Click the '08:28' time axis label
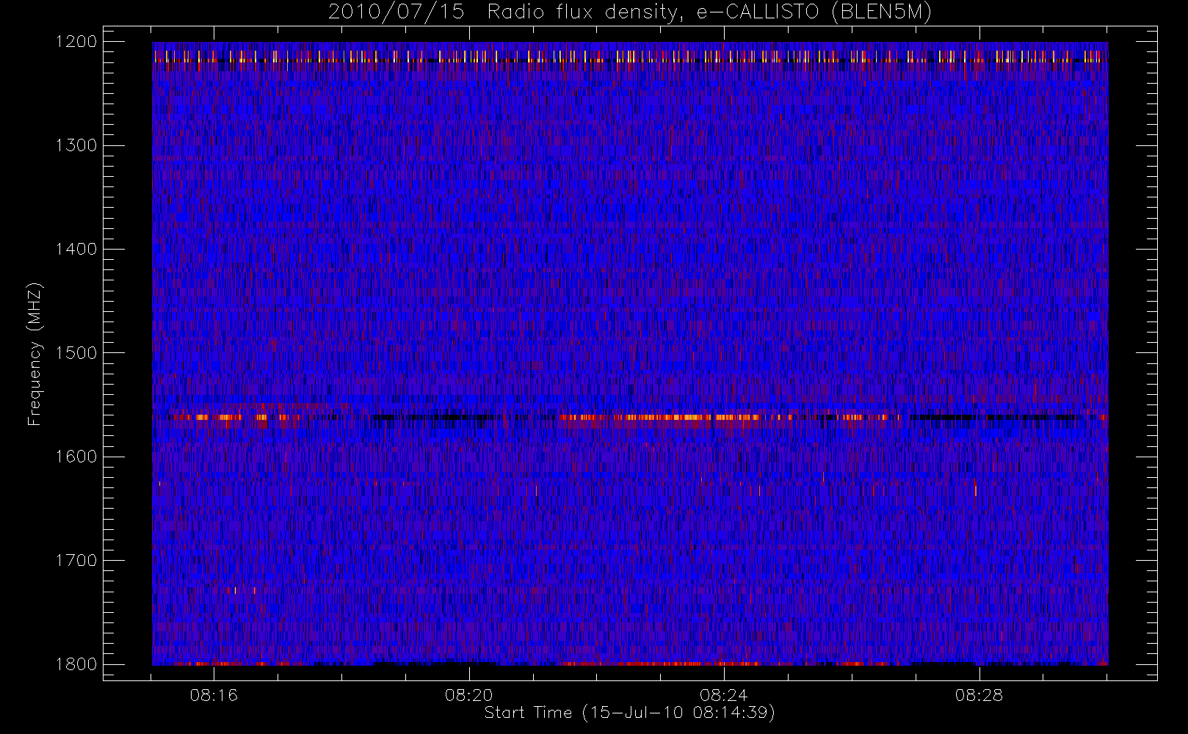Image resolution: width=1188 pixels, height=734 pixels. [979, 695]
